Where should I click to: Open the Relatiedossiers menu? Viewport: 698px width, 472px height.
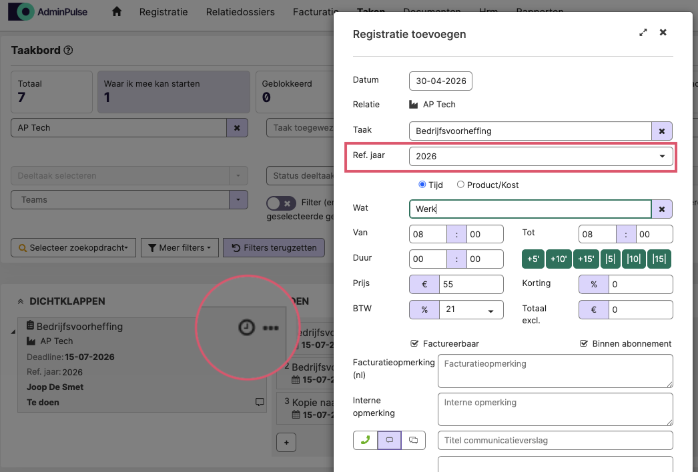pos(240,12)
